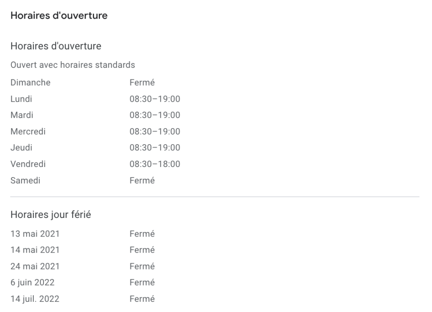
Task: Click the "Horaires jour férié" heading
Action: pos(51,215)
